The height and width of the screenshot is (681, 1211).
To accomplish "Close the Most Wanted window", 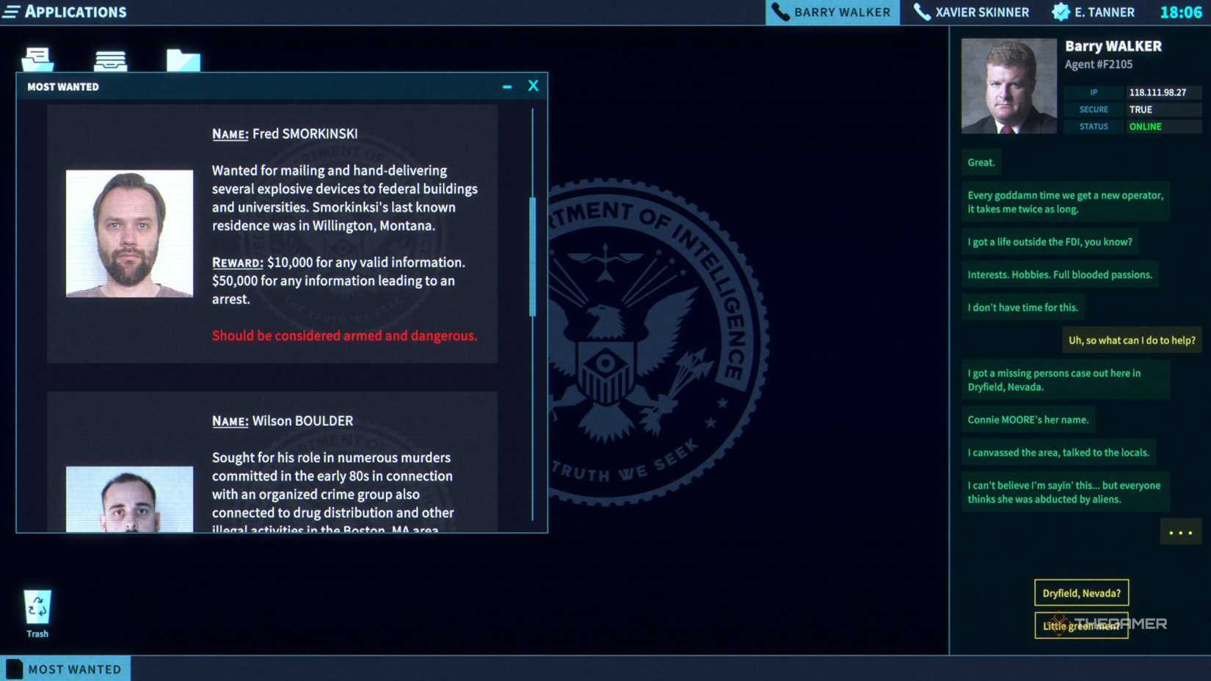I will point(534,86).
